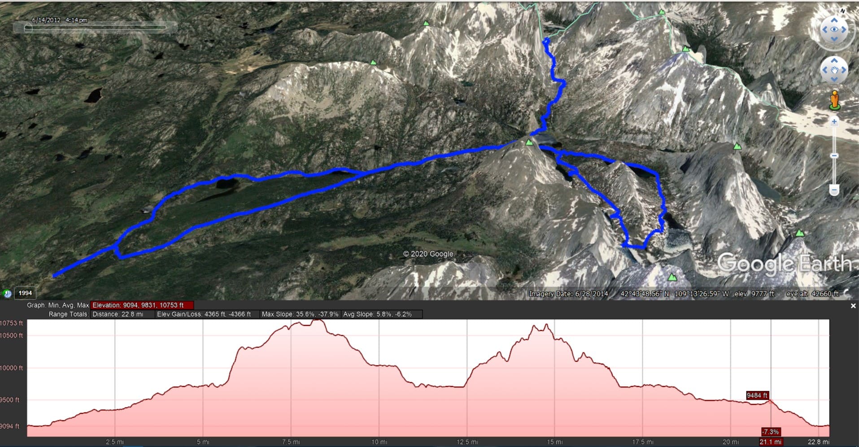Close the elevation profile panel
This screenshot has width=859, height=447.
click(853, 306)
